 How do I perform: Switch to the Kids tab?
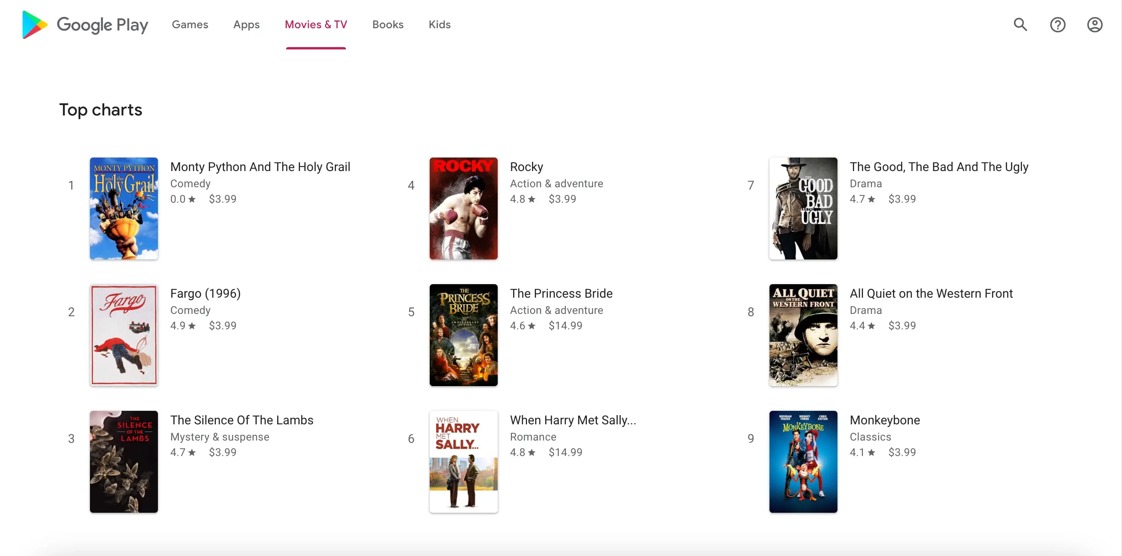click(x=439, y=25)
